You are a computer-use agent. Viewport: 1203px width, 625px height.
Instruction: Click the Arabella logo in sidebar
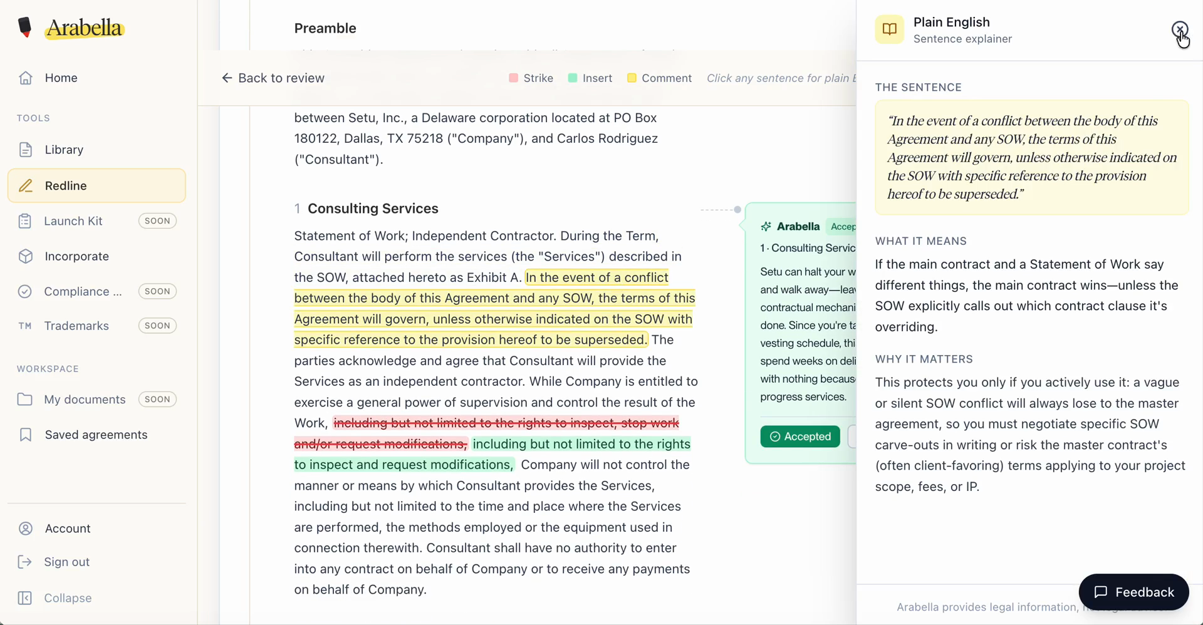pos(71,28)
